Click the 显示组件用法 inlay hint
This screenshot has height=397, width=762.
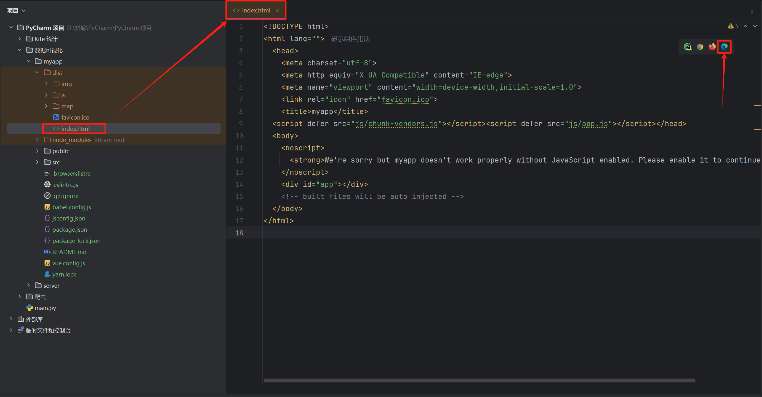(x=350, y=39)
